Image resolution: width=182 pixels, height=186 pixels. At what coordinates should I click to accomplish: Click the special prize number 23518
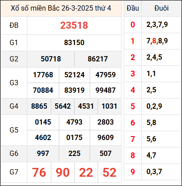(74, 25)
